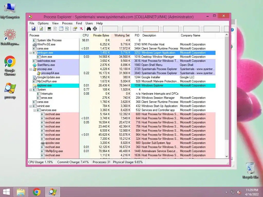The image size is (263, 197).
Task: Click CPU Usage in status bar
Action: pos(40,162)
